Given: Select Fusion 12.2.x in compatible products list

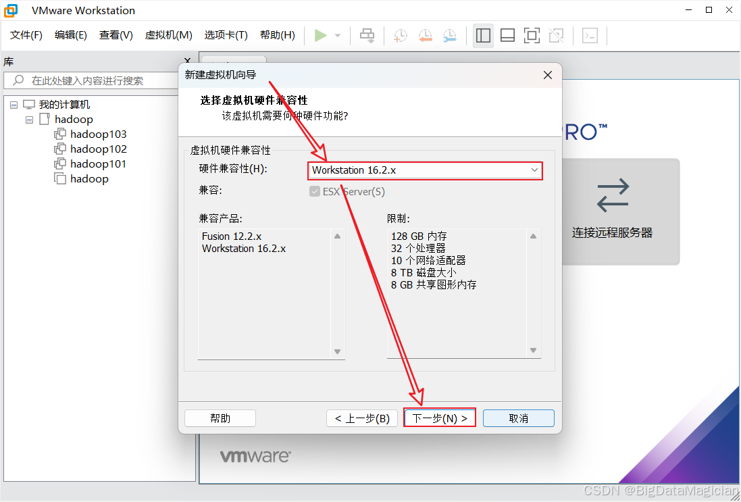Looking at the screenshot, I should coord(232,236).
